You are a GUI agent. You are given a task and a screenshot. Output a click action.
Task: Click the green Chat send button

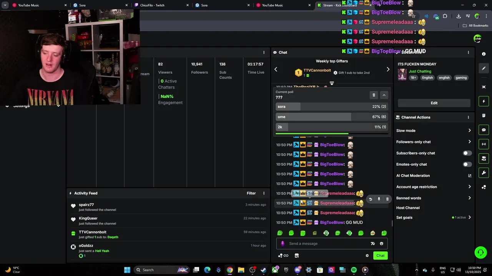coord(380,256)
